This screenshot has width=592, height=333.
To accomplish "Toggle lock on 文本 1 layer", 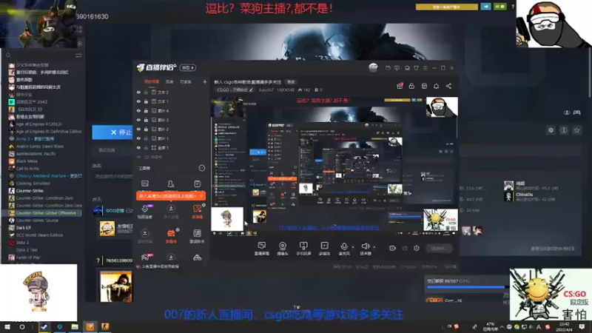I will [x=146, y=101].
